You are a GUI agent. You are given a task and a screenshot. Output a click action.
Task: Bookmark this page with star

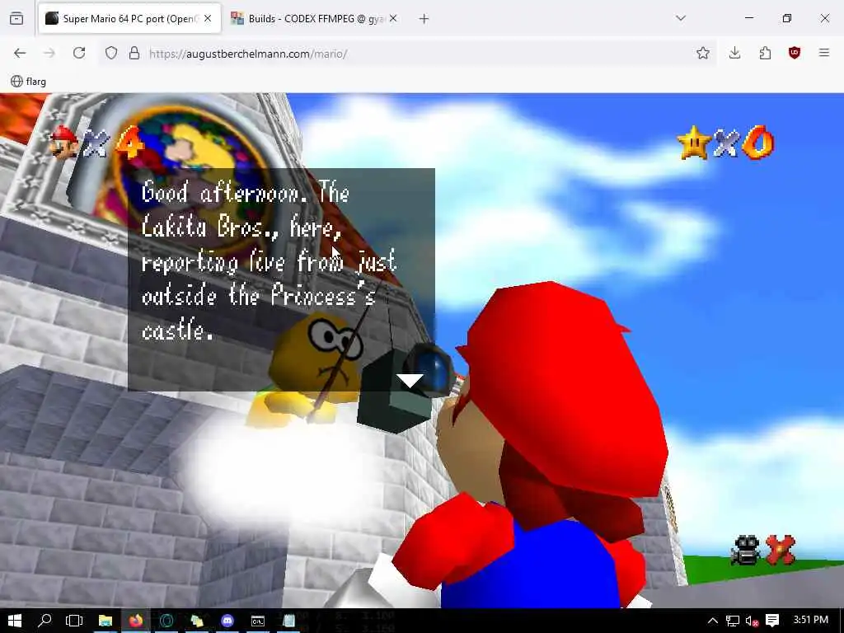pos(703,54)
